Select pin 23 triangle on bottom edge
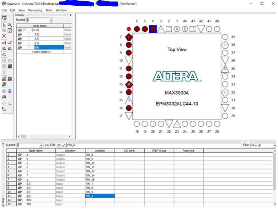This screenshot has width=278, height=210. tap(177, 124)
